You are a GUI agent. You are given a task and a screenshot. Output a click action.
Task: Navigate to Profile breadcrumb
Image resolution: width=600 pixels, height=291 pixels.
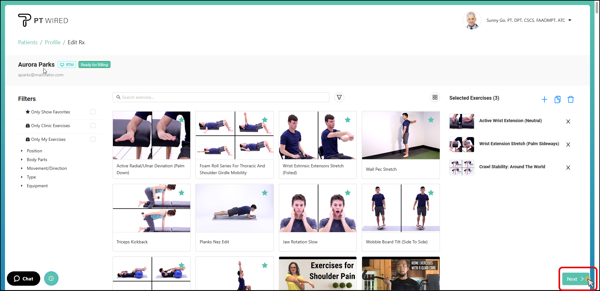[x=53, y=42]
